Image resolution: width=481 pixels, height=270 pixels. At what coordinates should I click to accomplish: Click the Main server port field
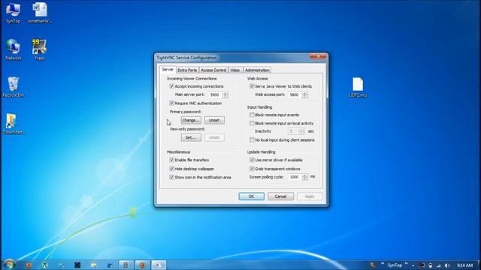[x=216, y=95]
